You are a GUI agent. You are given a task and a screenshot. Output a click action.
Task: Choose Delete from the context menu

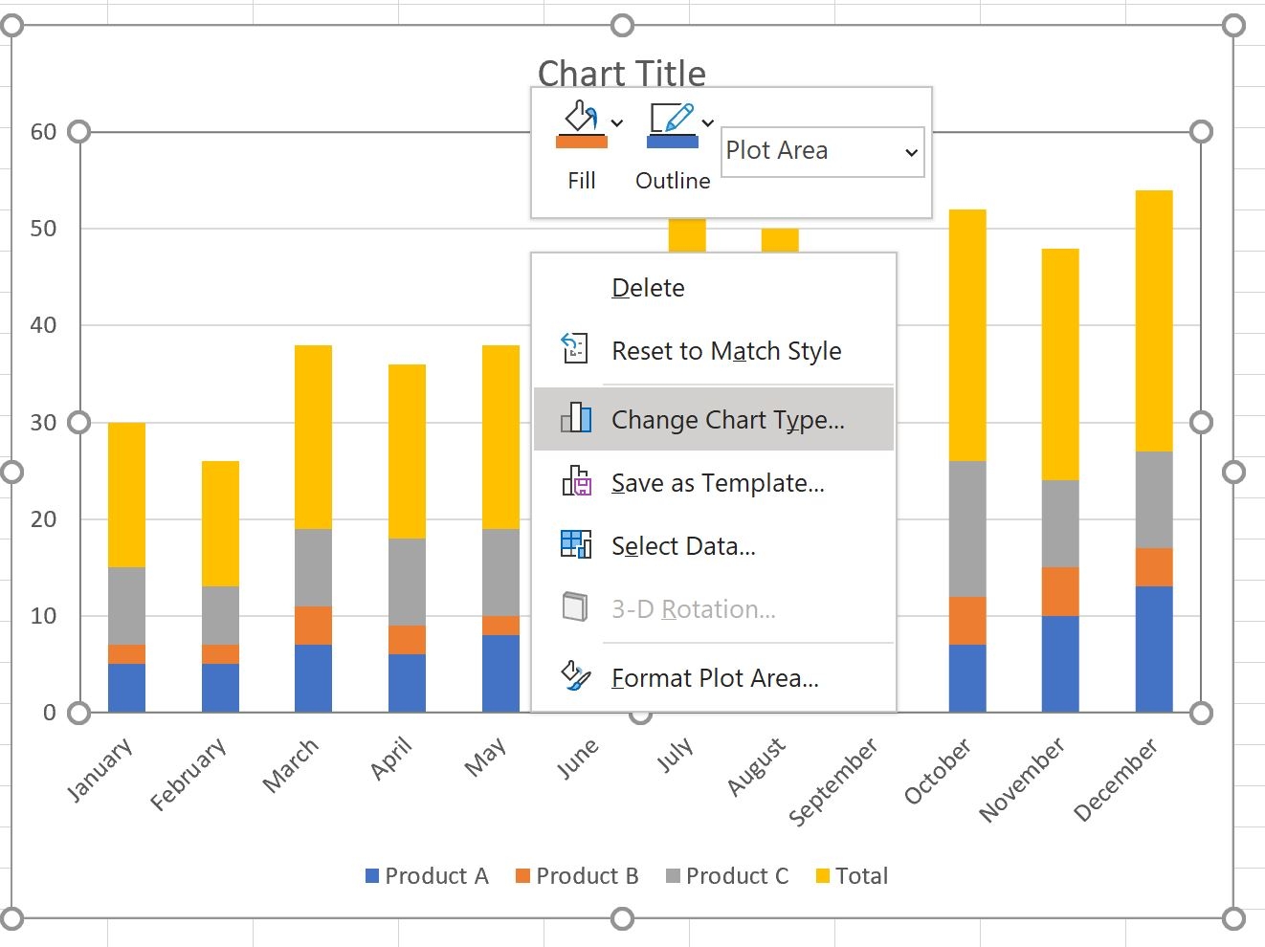pos(648,288)
